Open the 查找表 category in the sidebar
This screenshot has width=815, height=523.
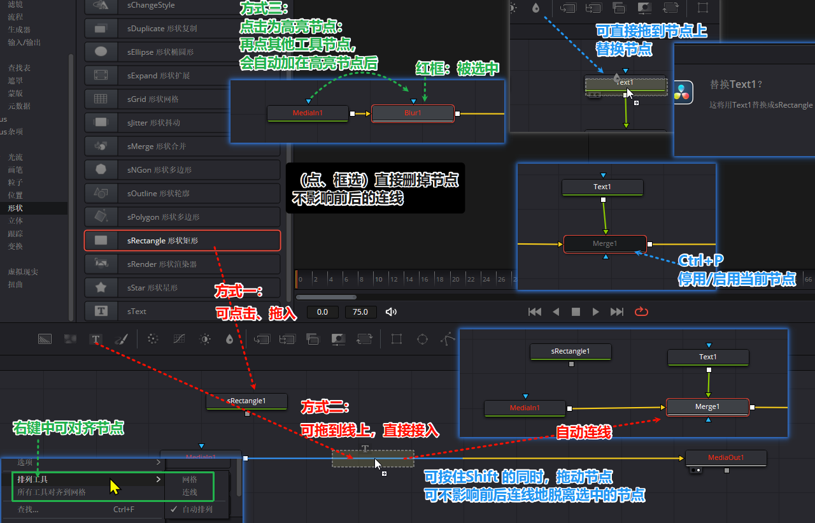[x=19, y=68]
